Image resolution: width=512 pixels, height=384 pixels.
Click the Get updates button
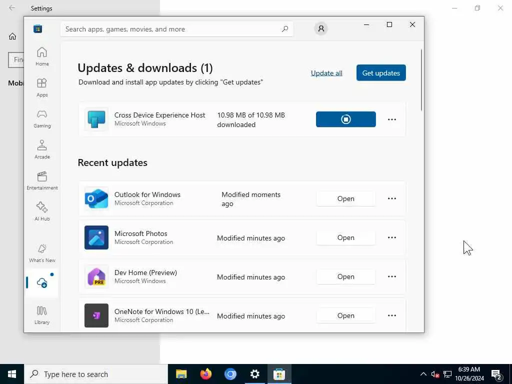(381, 73)
